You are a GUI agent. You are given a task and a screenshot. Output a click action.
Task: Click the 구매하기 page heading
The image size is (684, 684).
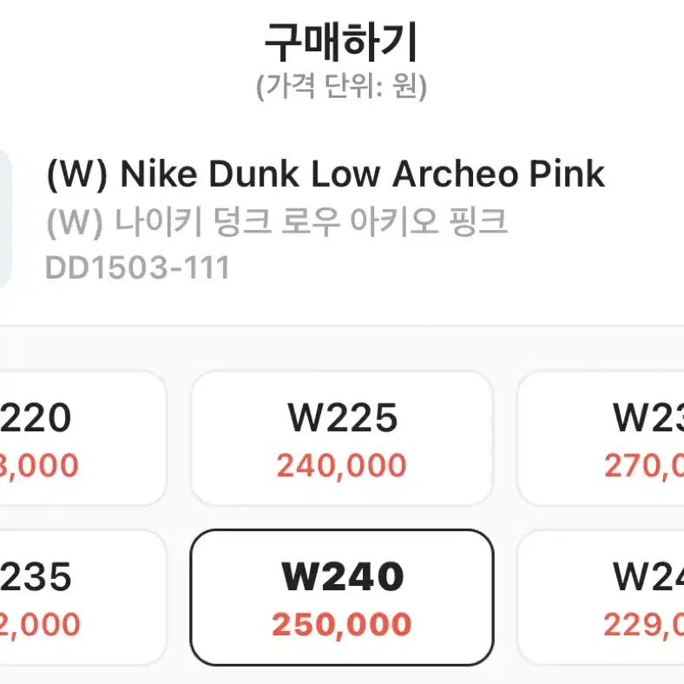341,43
